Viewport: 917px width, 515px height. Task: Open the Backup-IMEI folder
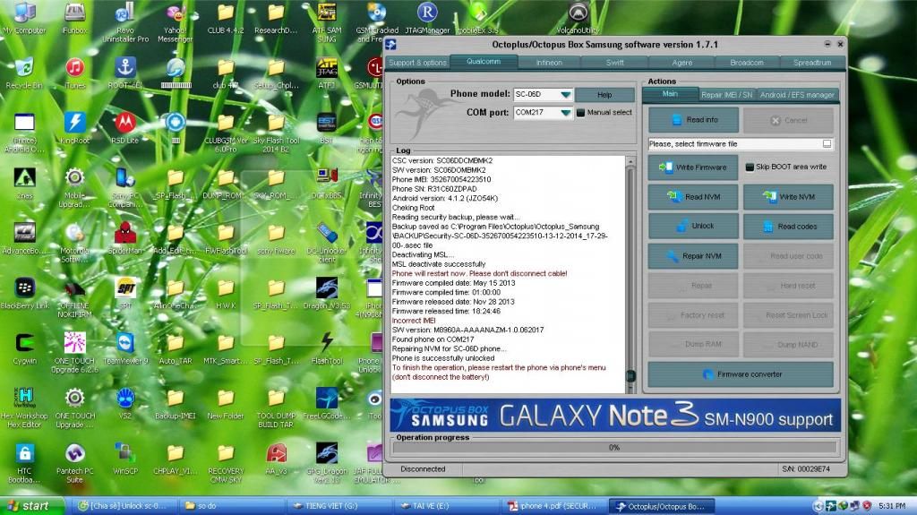175,404
